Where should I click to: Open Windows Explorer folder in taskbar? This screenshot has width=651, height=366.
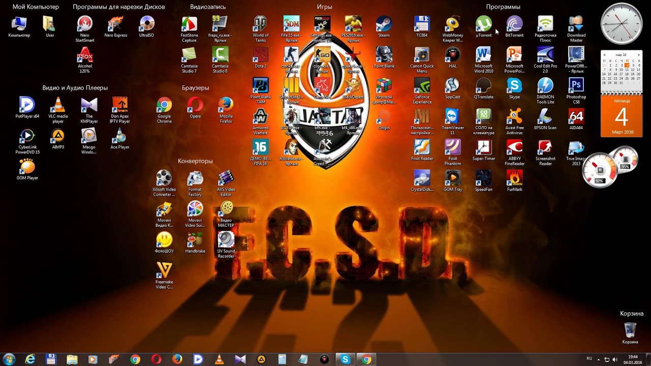coord(72,359)
